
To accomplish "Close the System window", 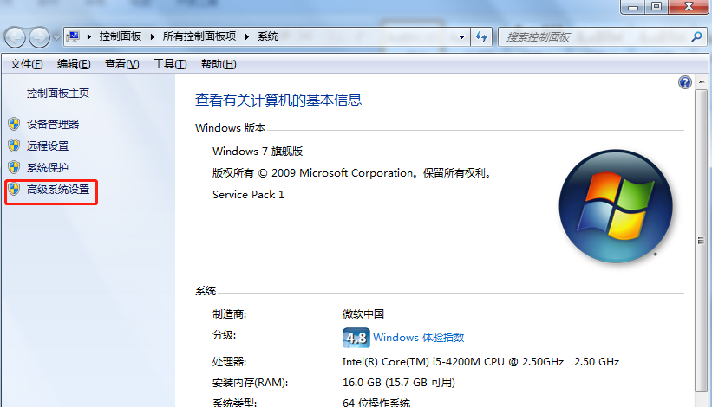I will [689, 7].
